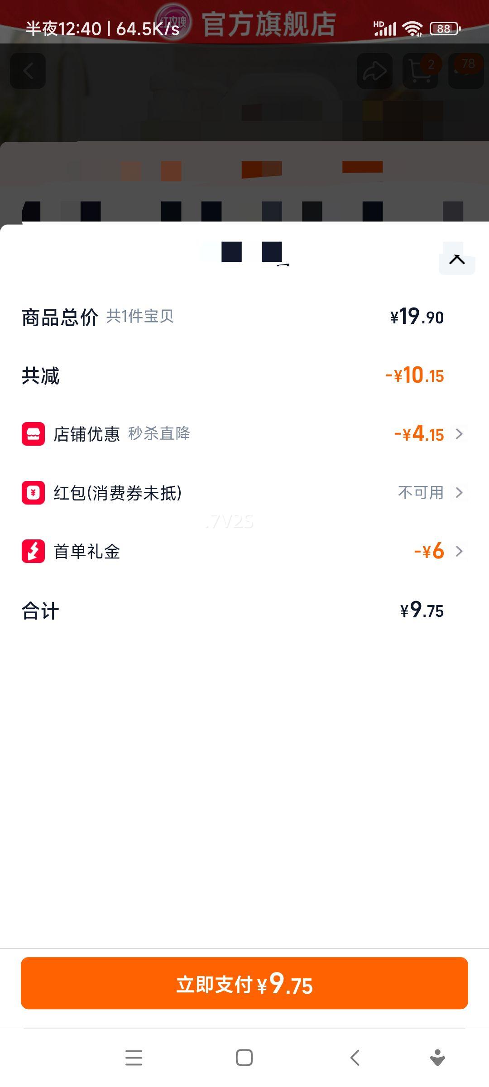Screen dimensions: 489x1087
Task: Tap the 红包 red envelope icon
Action: click(33, 492)
